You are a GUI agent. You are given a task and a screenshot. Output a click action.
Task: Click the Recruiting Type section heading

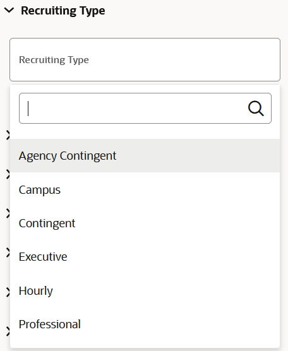63,11
